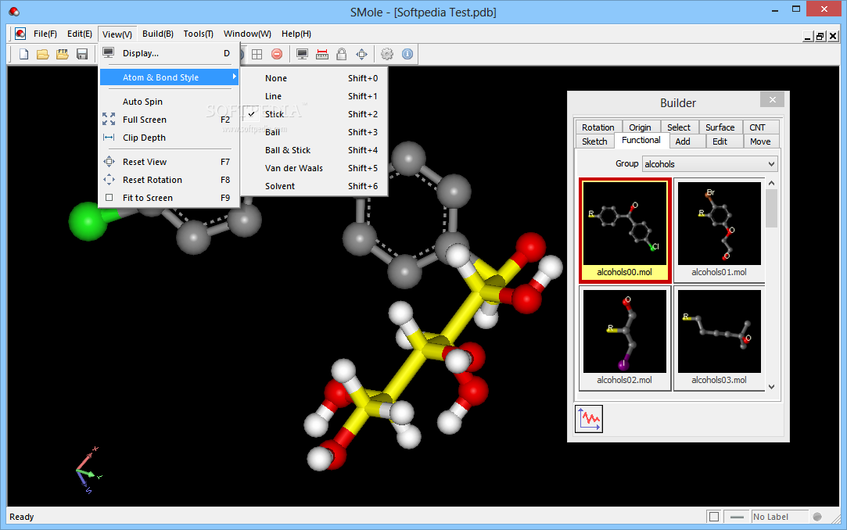Image resolution: width=847 pixels, height=530 pixels.
Task: Select Solvent style option
Action: coord(314,186)
